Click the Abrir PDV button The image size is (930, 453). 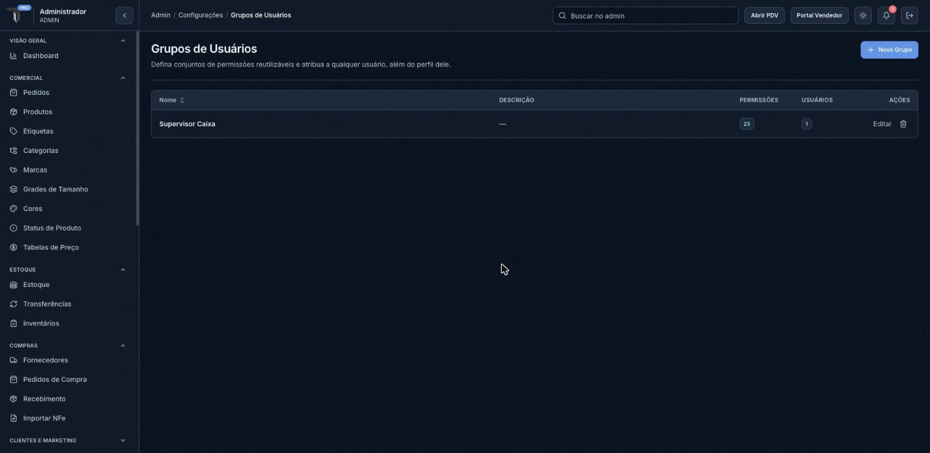[x=765, y=15]
